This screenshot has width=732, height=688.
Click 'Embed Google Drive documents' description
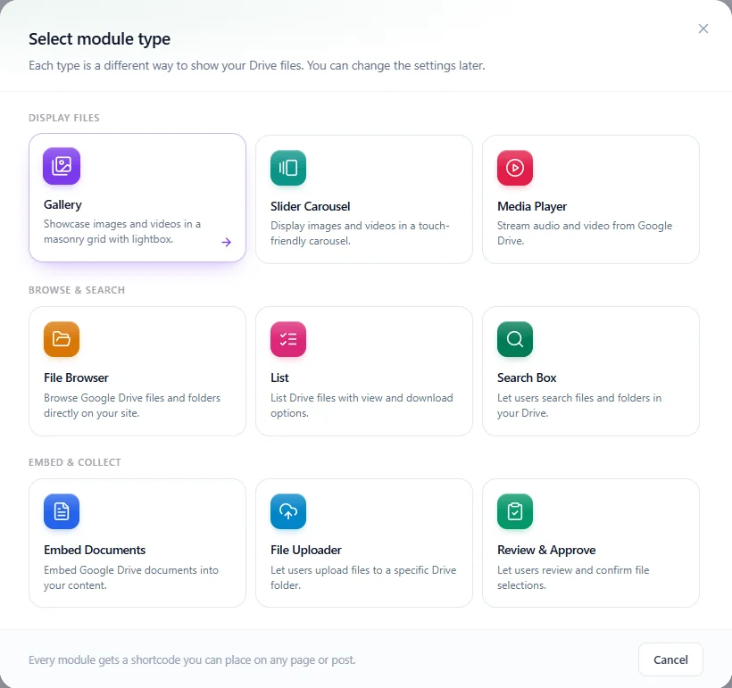point(131,577)
